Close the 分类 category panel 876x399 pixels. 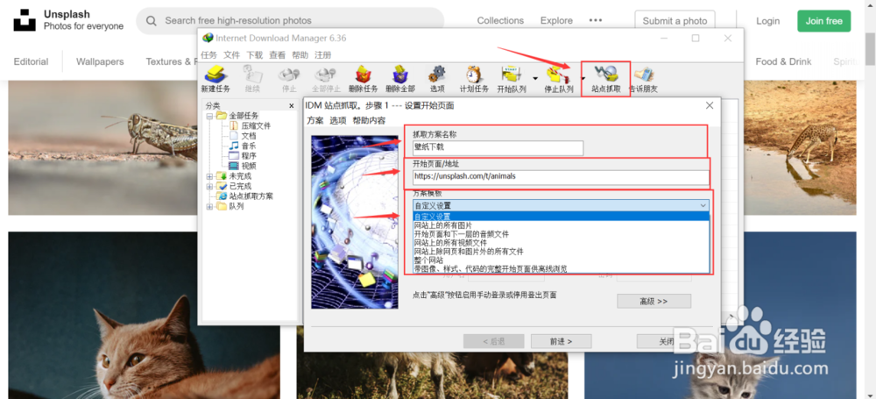[x=291, y=106]
